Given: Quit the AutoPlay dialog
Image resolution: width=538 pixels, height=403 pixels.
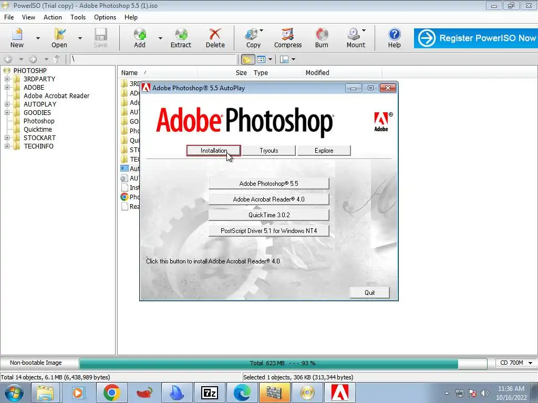Looking at the screenshot, I should click(369, 293).
